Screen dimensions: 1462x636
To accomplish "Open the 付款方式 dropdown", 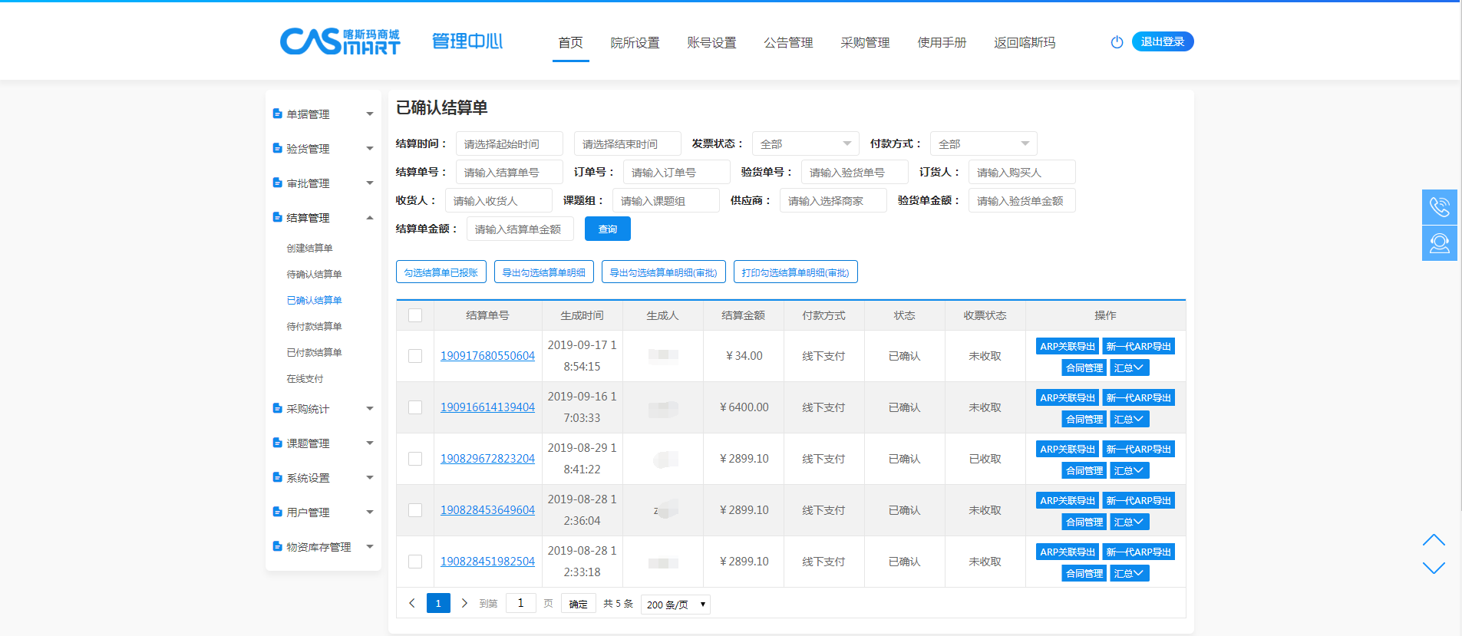I will pos(983,143).
